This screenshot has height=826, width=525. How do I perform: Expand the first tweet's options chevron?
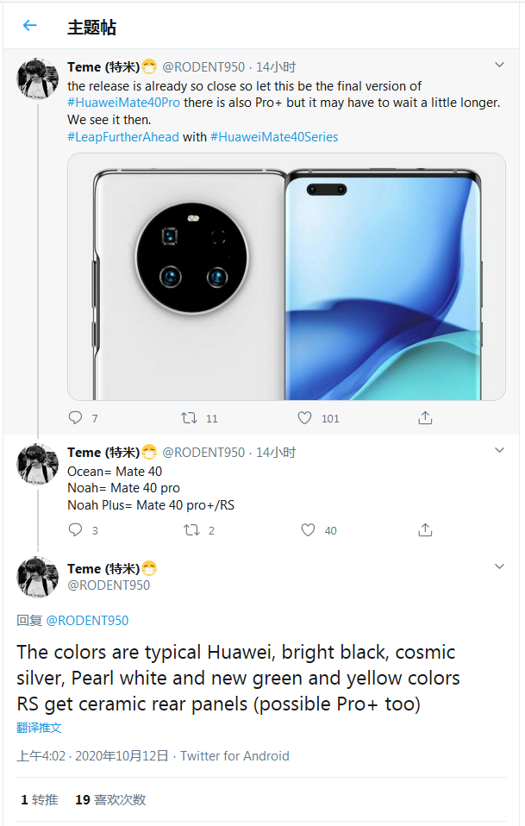499,66
